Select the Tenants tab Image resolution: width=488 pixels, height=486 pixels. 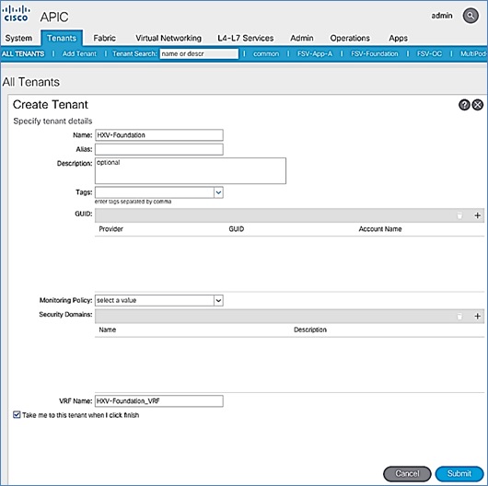coord(62,38)
